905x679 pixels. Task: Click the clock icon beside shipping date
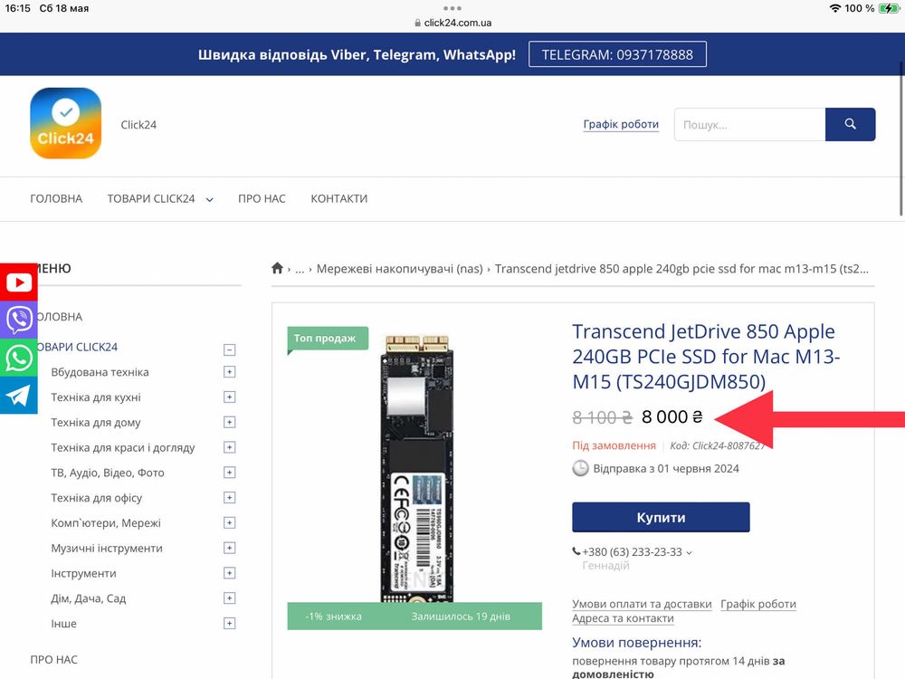click(x=580, y=468)
